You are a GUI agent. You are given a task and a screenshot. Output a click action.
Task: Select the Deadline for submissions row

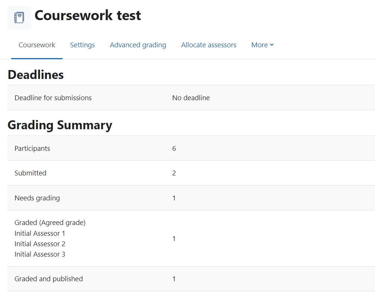(x=53, y=98)
